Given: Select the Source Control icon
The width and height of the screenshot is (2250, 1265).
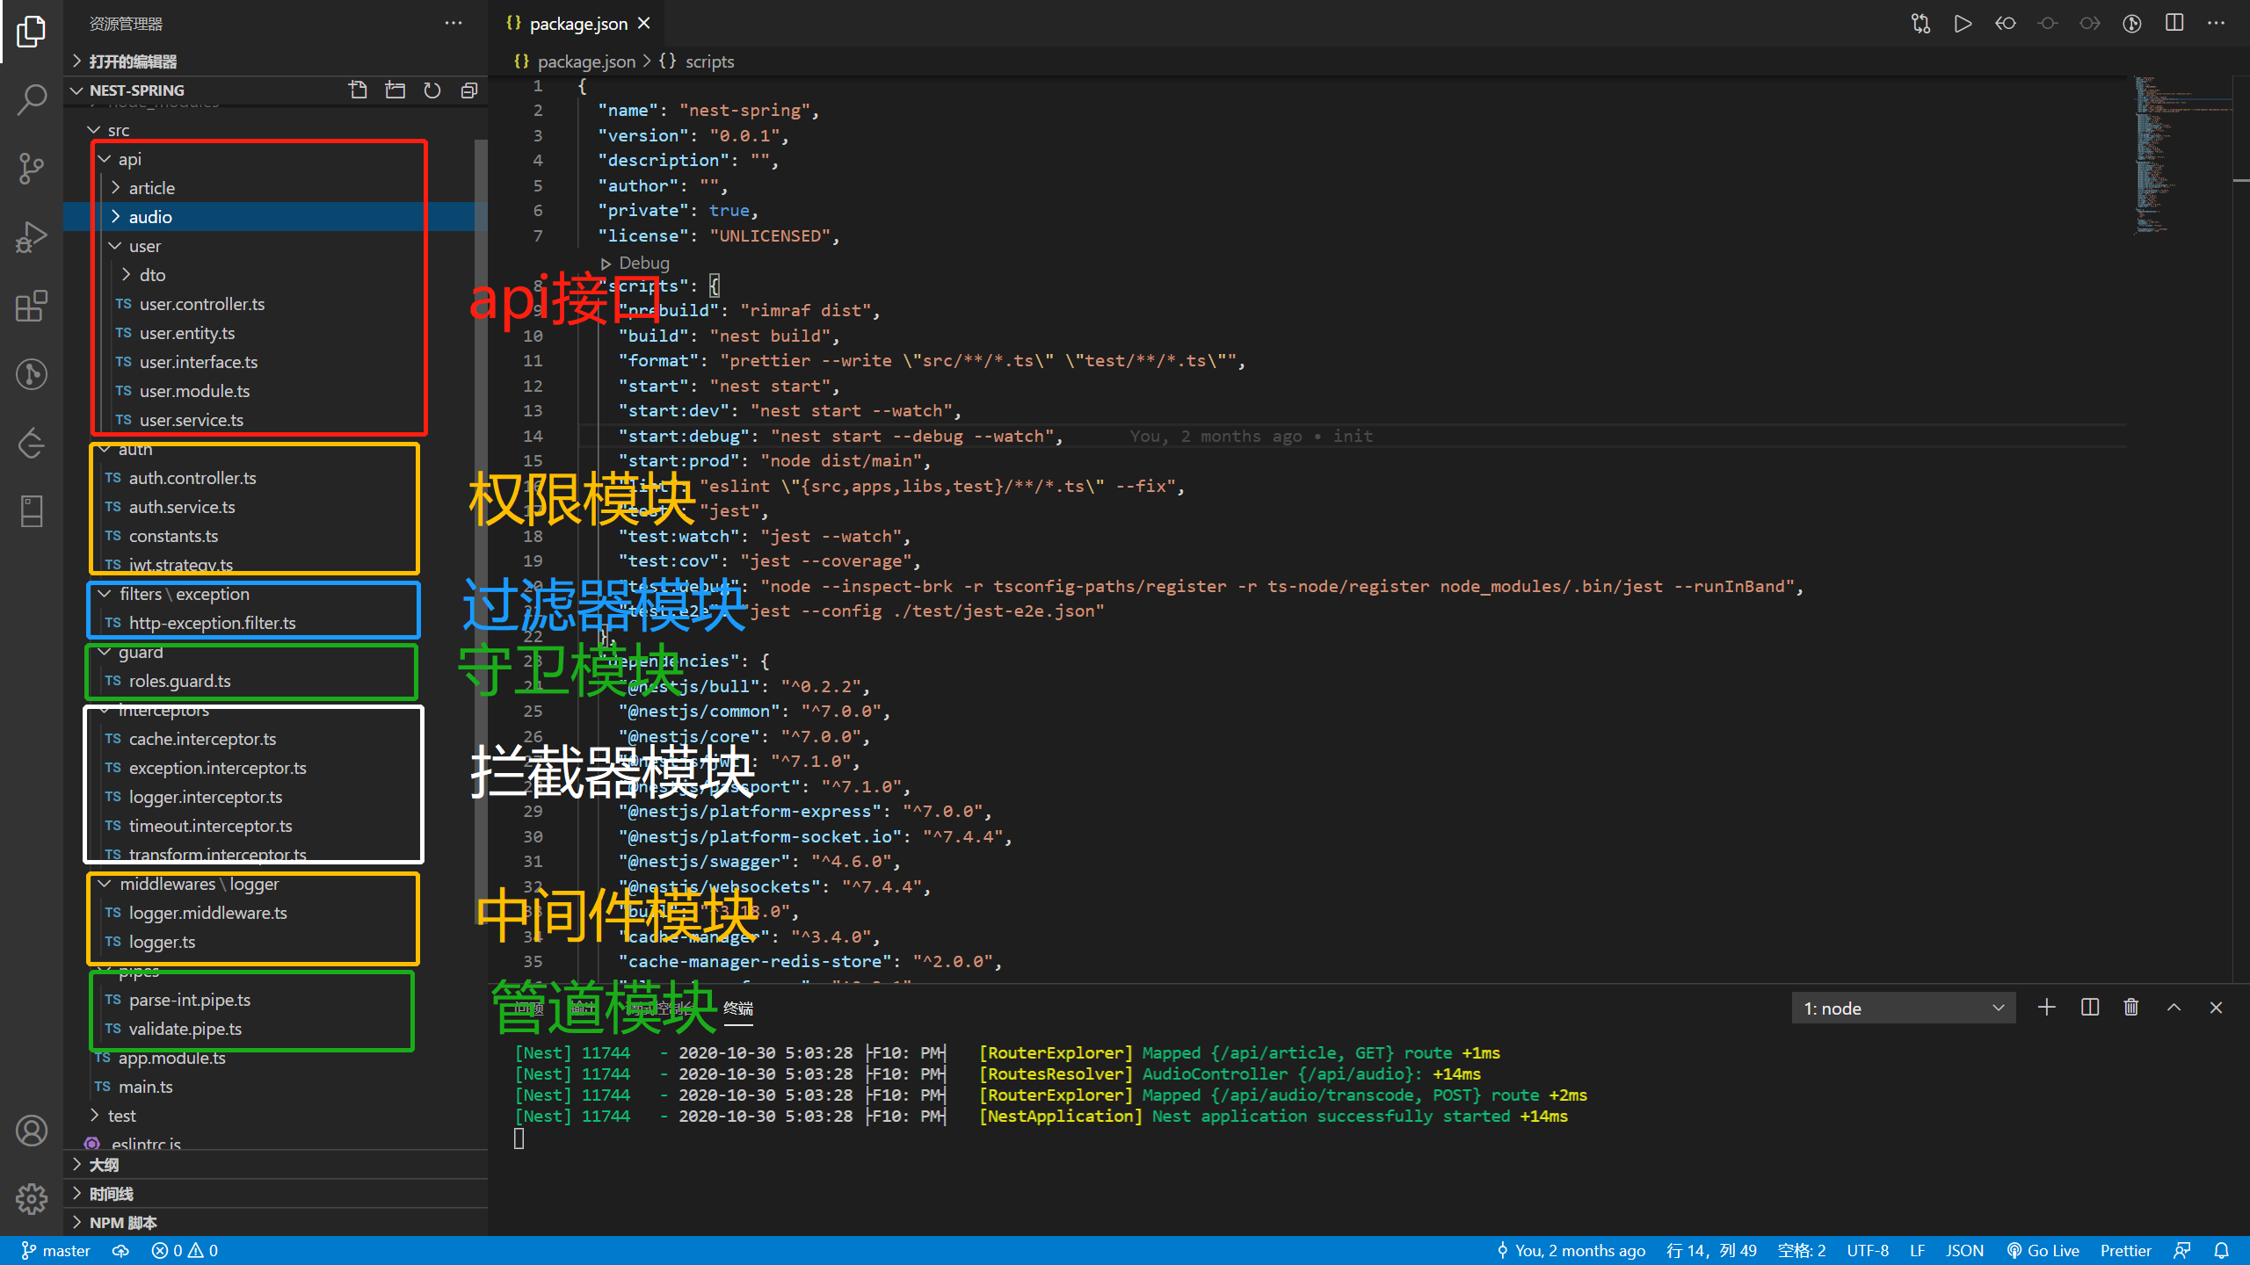Looking at the screenshot, I should click(x=34, y=167).
